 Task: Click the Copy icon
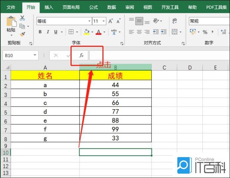[x=22, y=26]
